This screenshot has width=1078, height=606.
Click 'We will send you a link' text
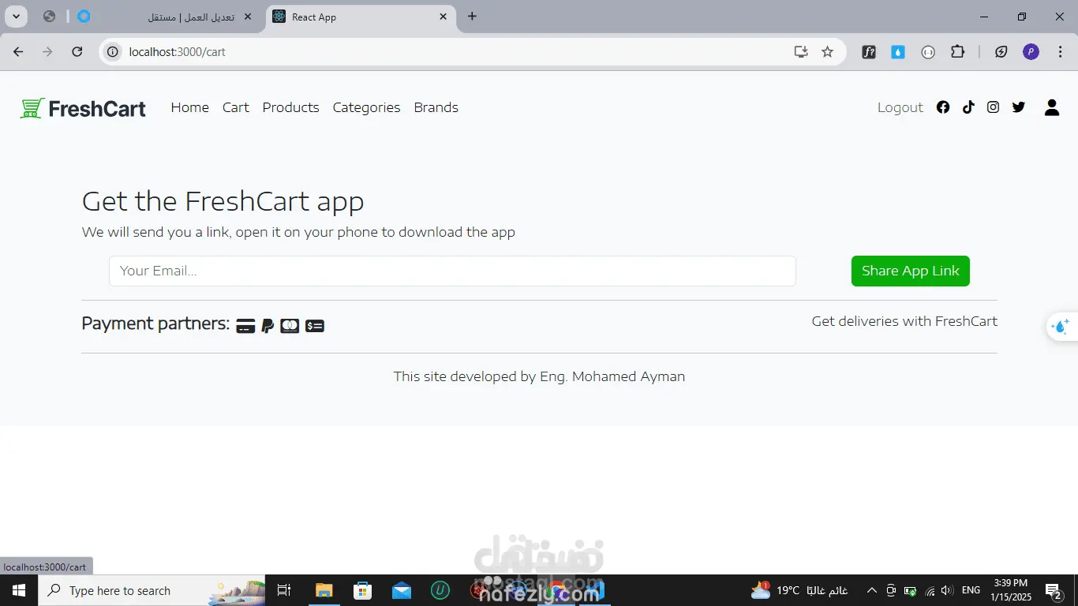click(298, 232)
